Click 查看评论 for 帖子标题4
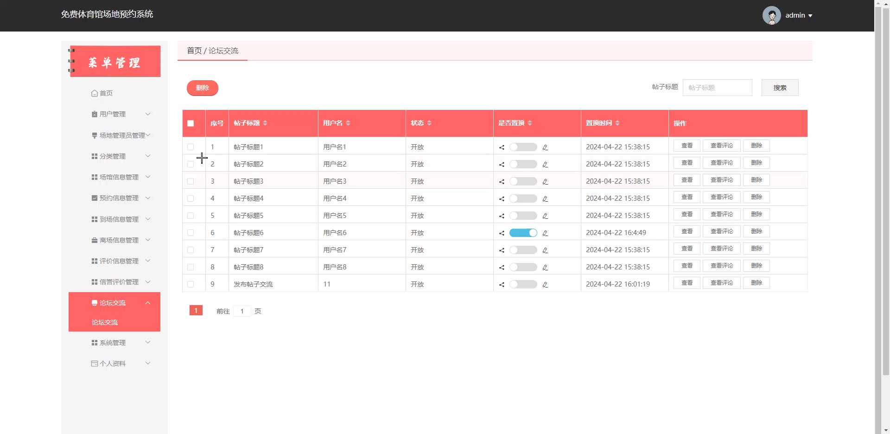Image resolution: width=890 pixels, height=434 pixels. pyautogui.click(x=721, y=197)
